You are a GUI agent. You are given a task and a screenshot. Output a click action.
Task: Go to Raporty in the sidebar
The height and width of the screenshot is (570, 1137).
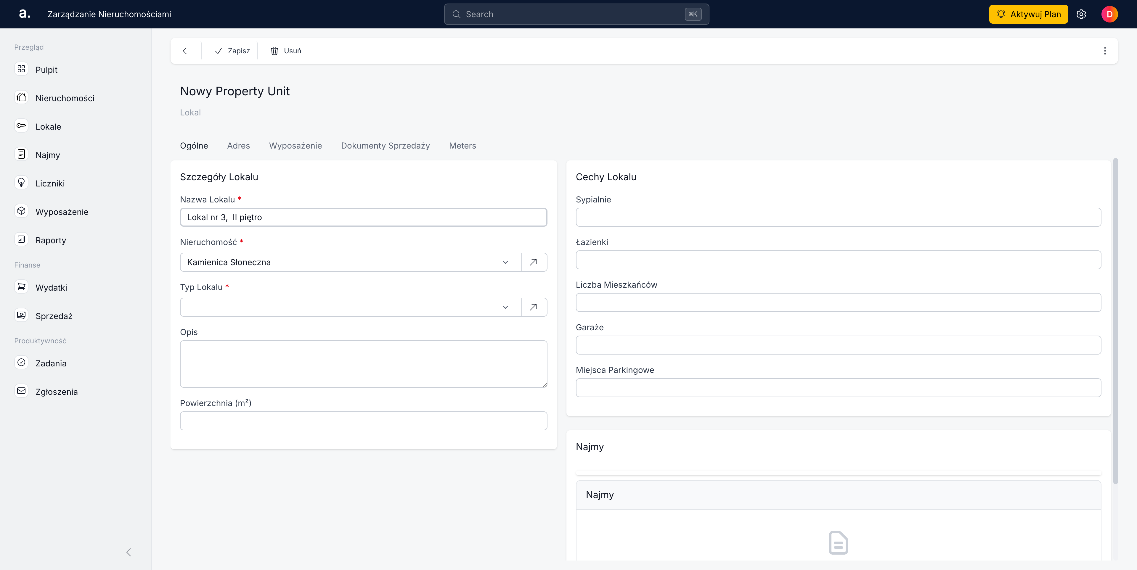tap(51, 240)
